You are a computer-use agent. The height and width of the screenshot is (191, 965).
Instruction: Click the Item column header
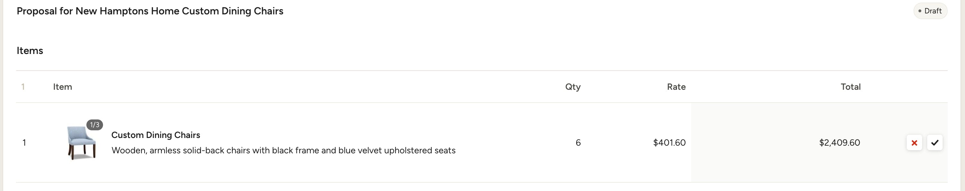pyautogui.click(x=63, y=87)
